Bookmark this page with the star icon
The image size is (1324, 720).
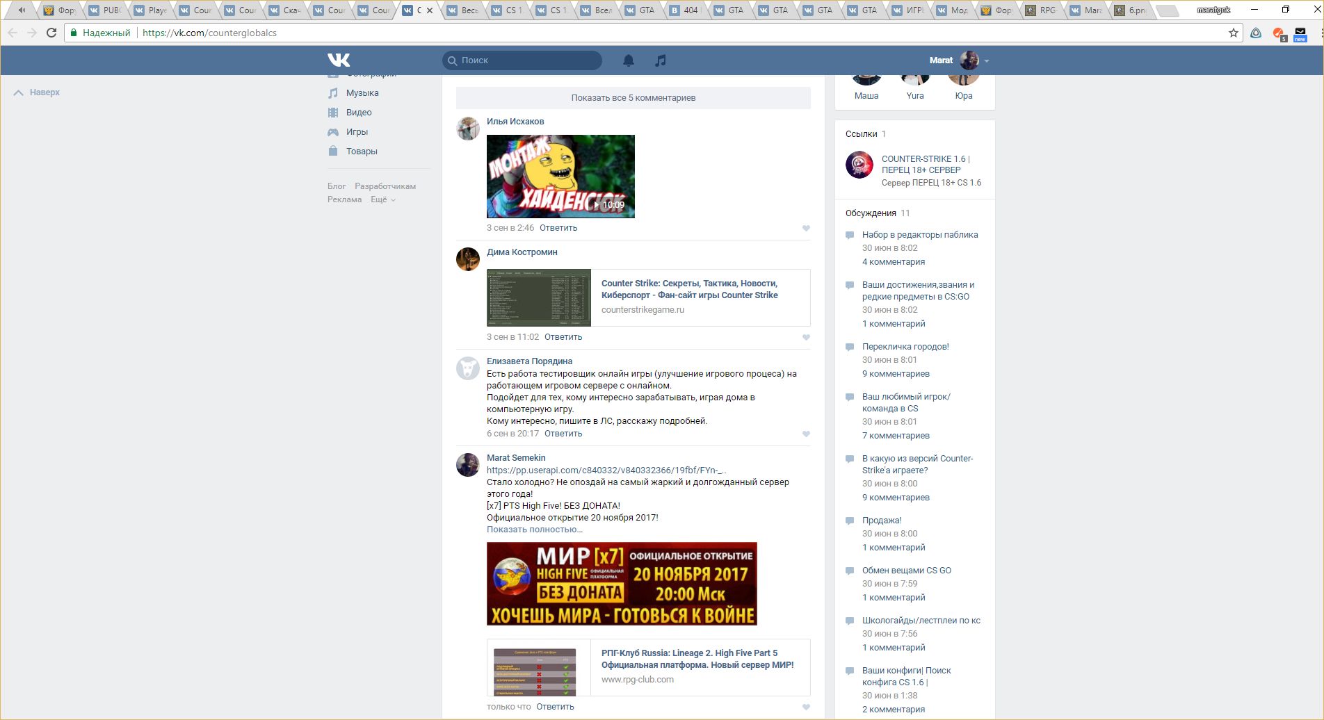pyautogui.click(x=1233, y=33)
